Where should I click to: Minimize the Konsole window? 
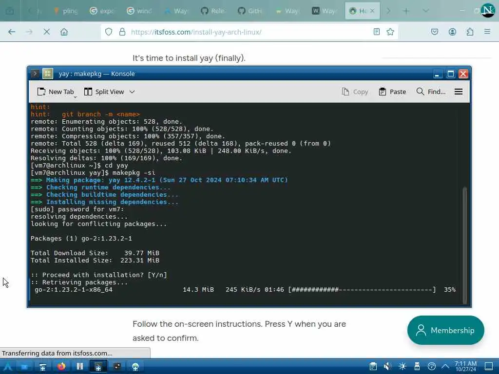(x=437, y=74)
